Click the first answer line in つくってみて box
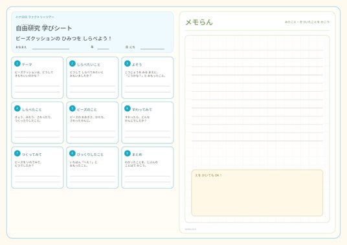This screenshot has height=245, width=347. (38, 176)
